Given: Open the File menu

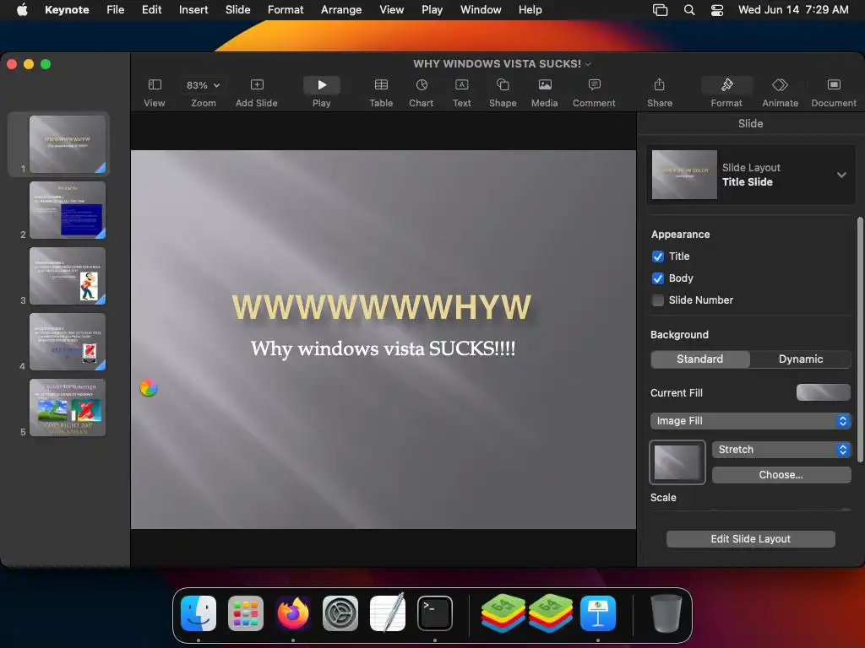Looking at the screenshot, I should [115, 9].
